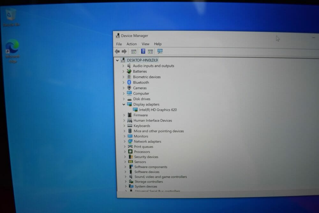Select the Disk drives label

(142, 99)
